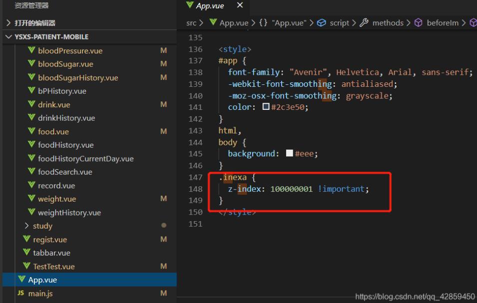Open color picker for #2c3e50 swatch
Image resolution: width=477 pixels, height=303 pixels.
tap(266, 107)
